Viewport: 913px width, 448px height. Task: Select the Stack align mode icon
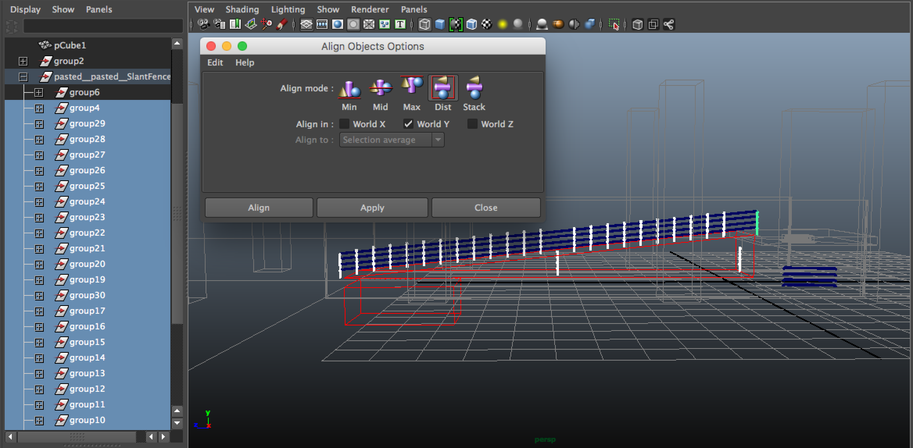pos(474,88)
